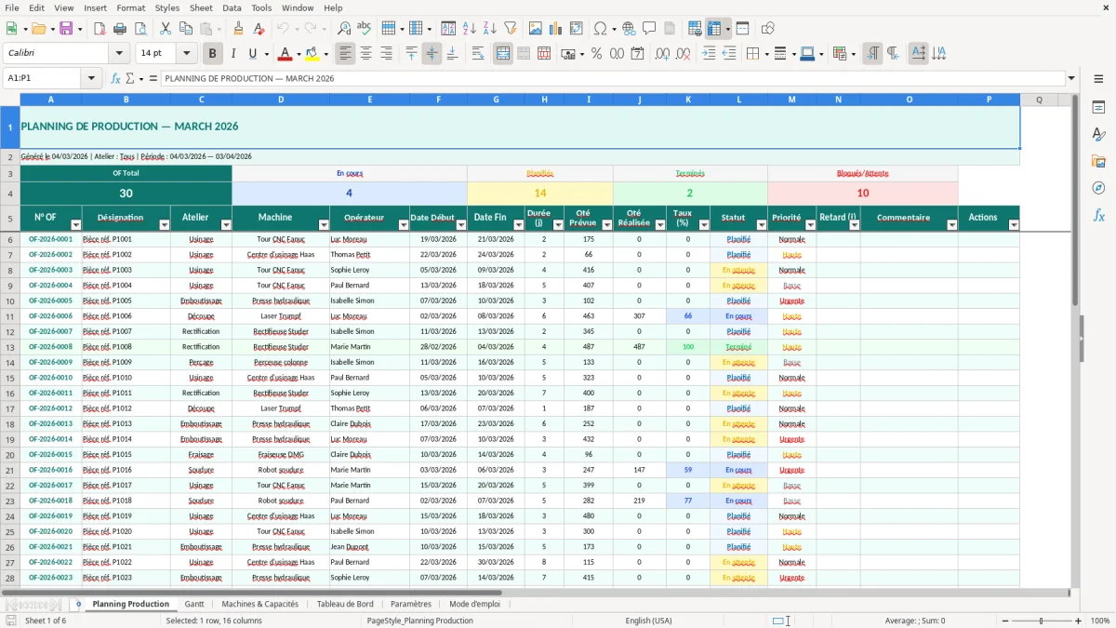Toggle the AutoFilter funnel button

tap(510, 29)
